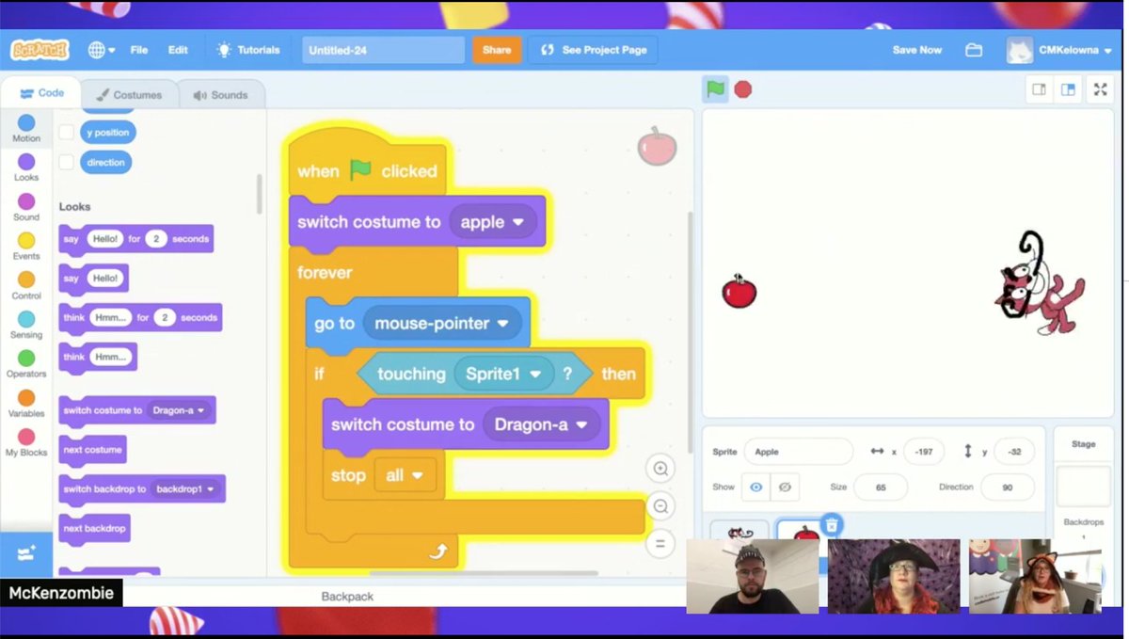The height and width of the screenshot is (639, 1129).
Task: Select the Sensing block category
Action: pyautogui.click(x=26, y=326)
